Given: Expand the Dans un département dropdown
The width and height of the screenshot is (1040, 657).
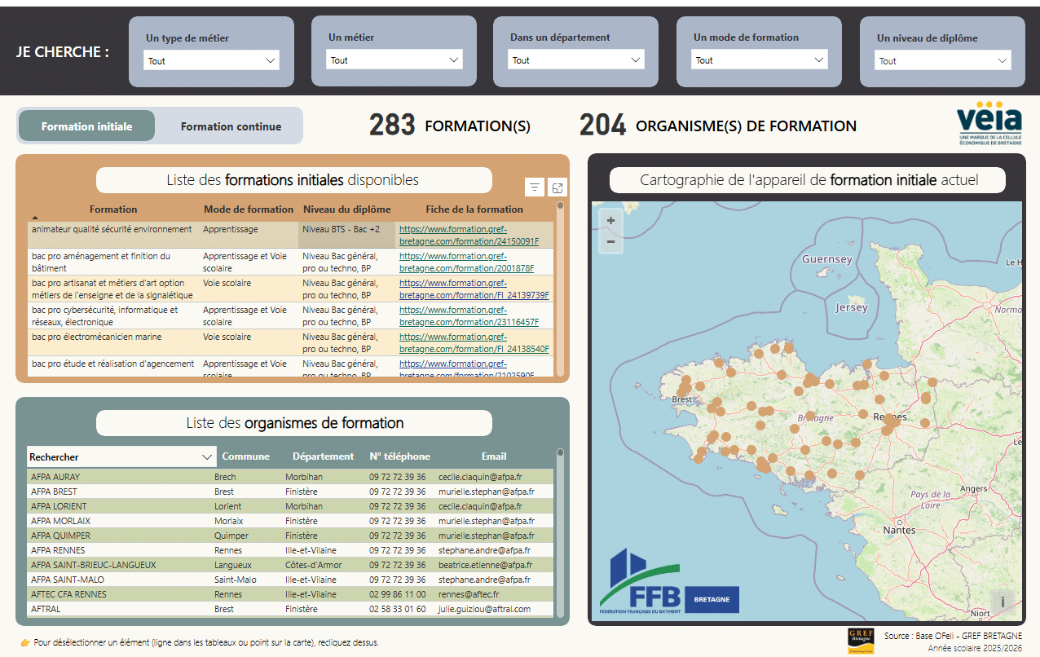Looking at the screenshot, I should pyautogui.click(x=576, y=60).
